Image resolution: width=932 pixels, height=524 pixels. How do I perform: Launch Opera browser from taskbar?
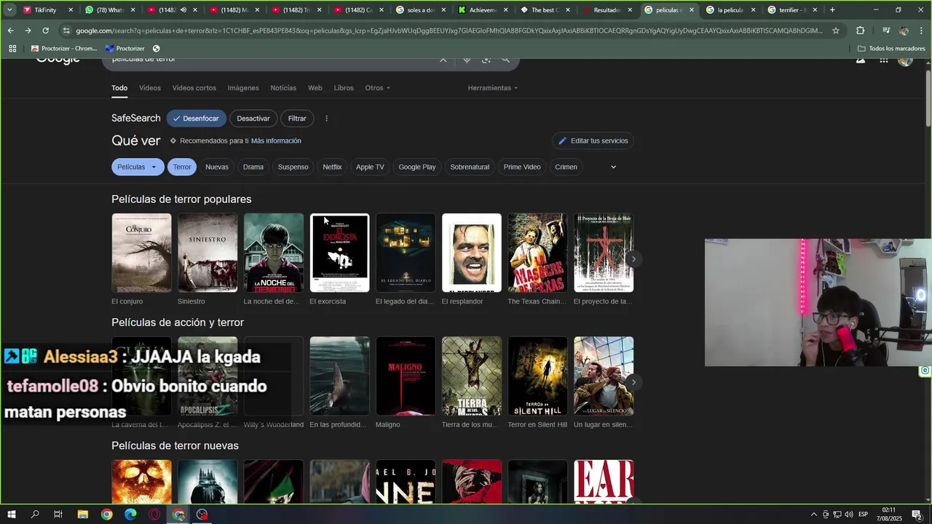point(154,515)
